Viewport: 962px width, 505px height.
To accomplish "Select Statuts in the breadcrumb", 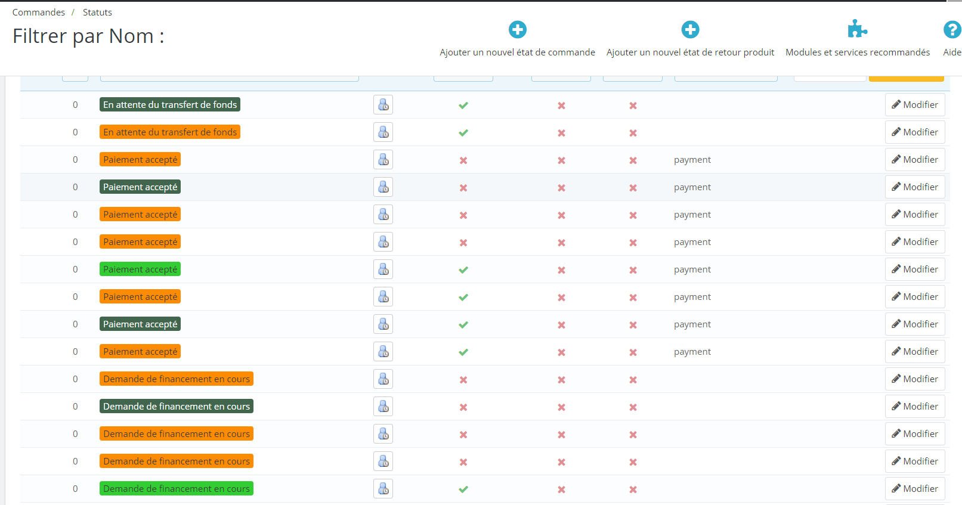I will click(x=97, y=13).
